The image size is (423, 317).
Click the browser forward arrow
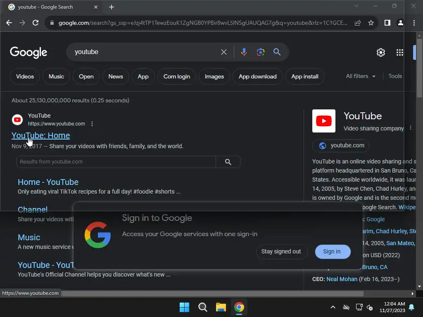click(x=22, y=23)
